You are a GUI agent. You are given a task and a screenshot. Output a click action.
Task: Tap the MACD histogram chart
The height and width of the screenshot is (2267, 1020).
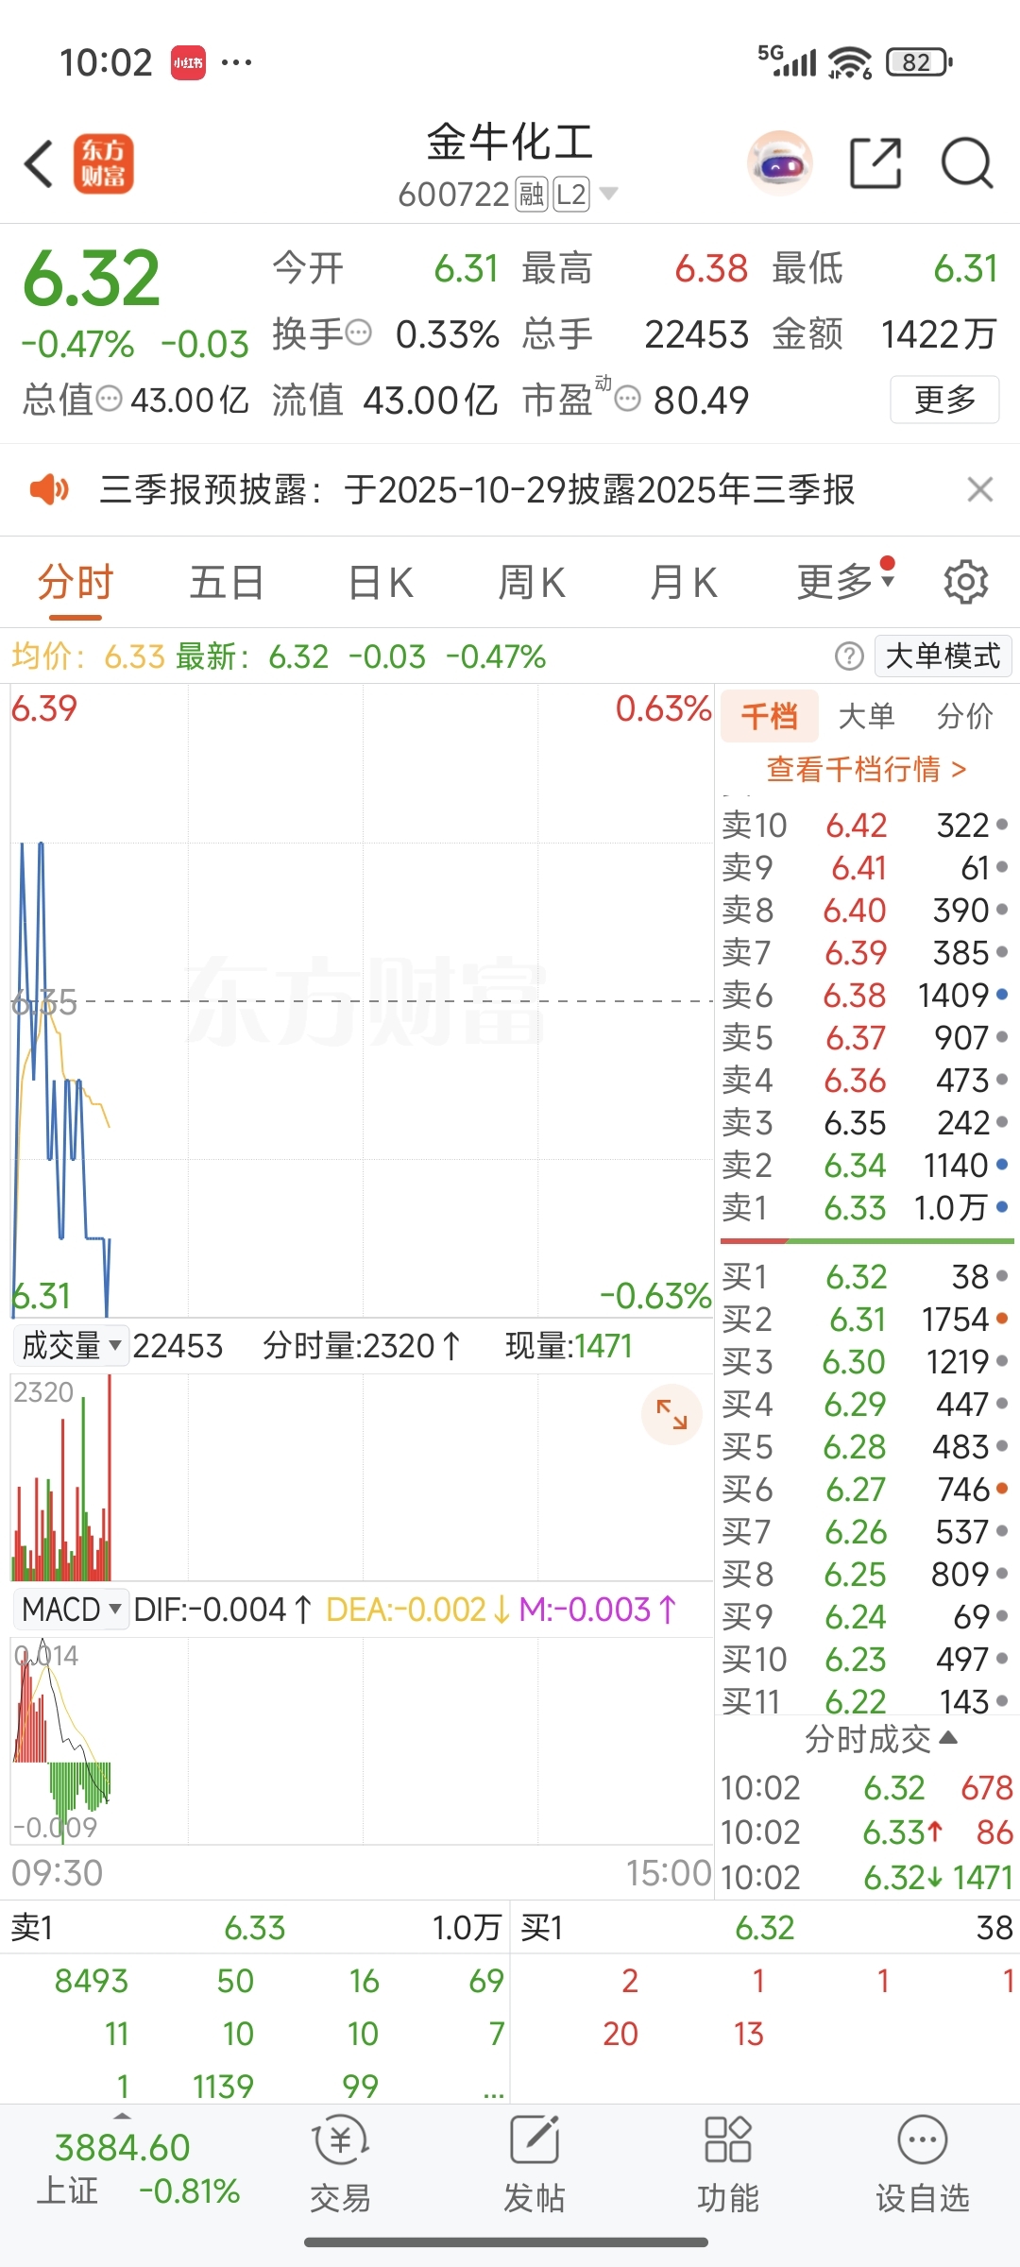tap(362, 1740)
